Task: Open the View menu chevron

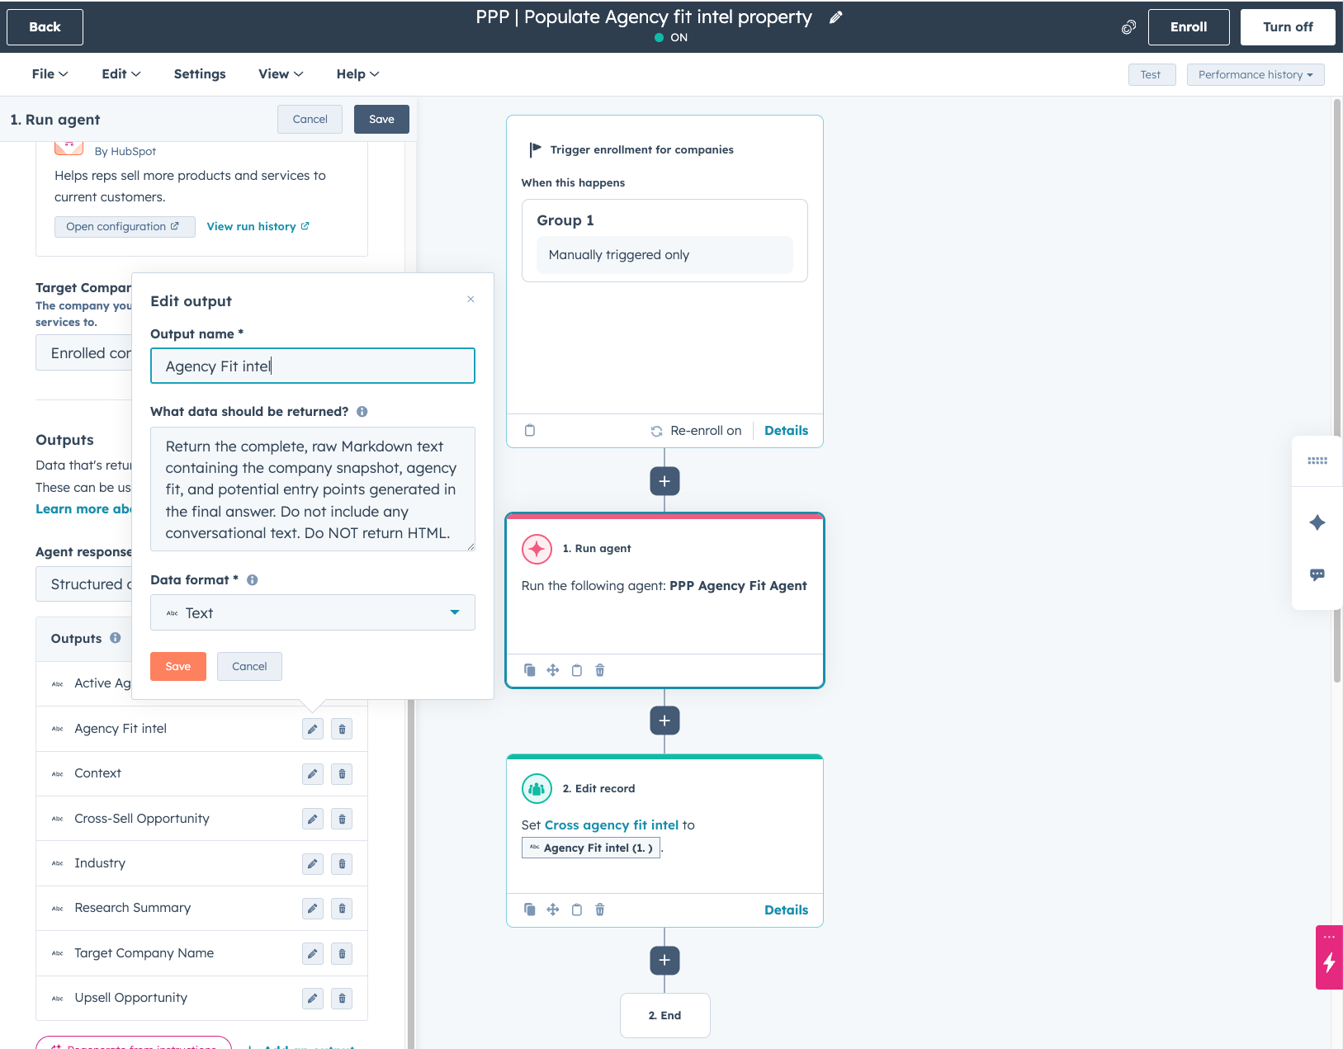Action: pos(298,73)
